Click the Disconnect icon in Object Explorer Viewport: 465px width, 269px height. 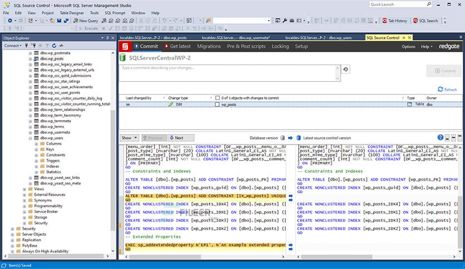click(x=33, y=46)
